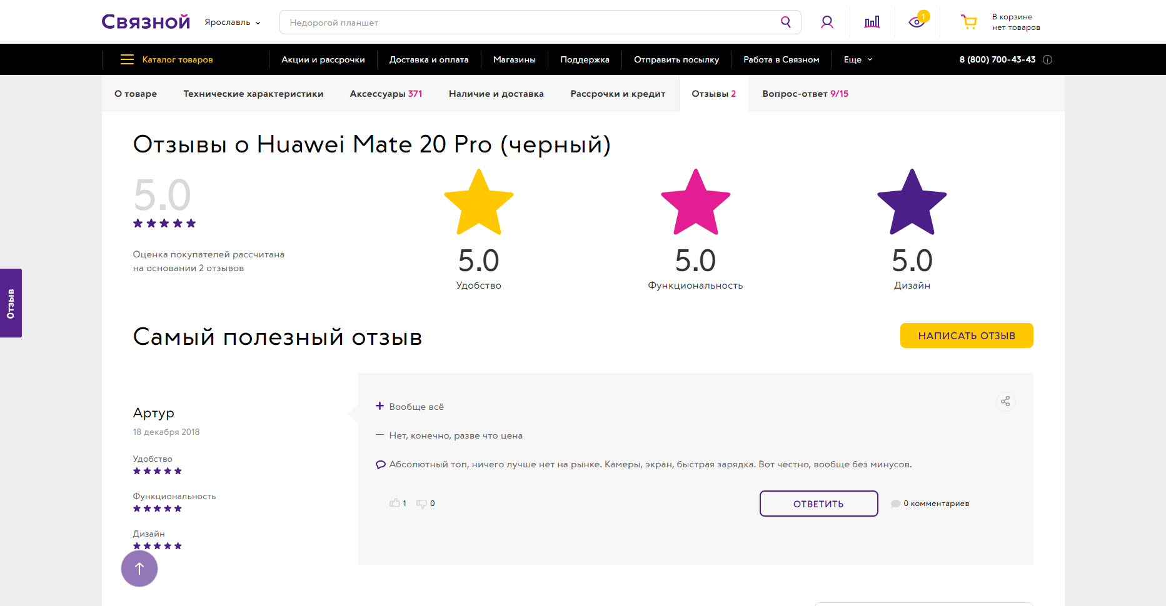Click the purple Дизайн star
The width and height of the screenshot is (1166, 606).
click(912, 202)
